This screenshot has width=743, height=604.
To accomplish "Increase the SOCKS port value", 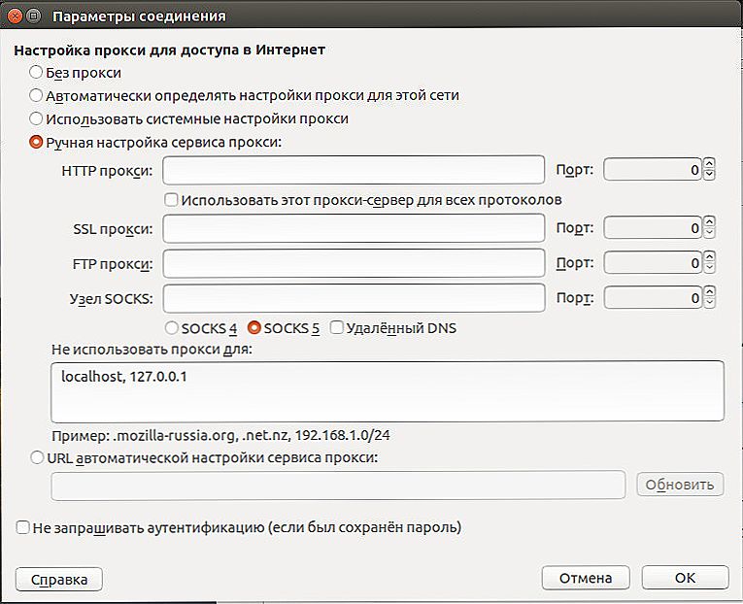I will (709, 292).
